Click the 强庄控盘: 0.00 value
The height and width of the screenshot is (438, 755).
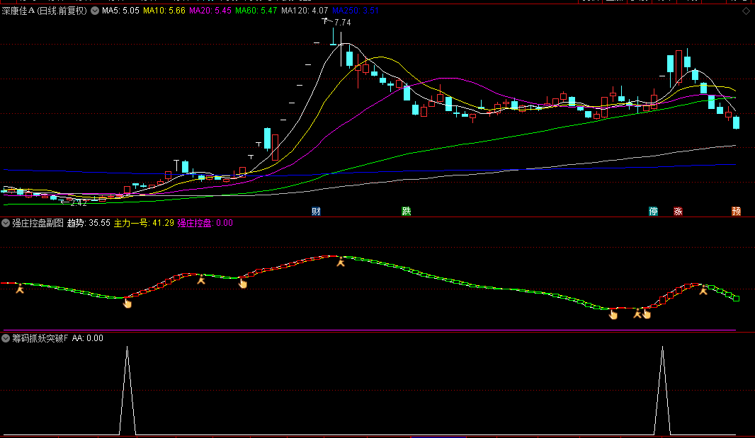205,223
